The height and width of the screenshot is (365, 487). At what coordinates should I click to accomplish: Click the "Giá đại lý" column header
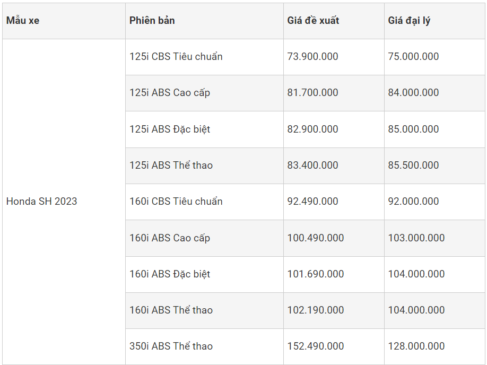coord(409,21)
